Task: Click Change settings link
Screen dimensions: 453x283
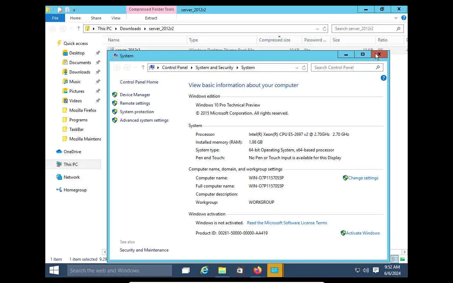Action: pyautogui.click(x=363, y=178)
